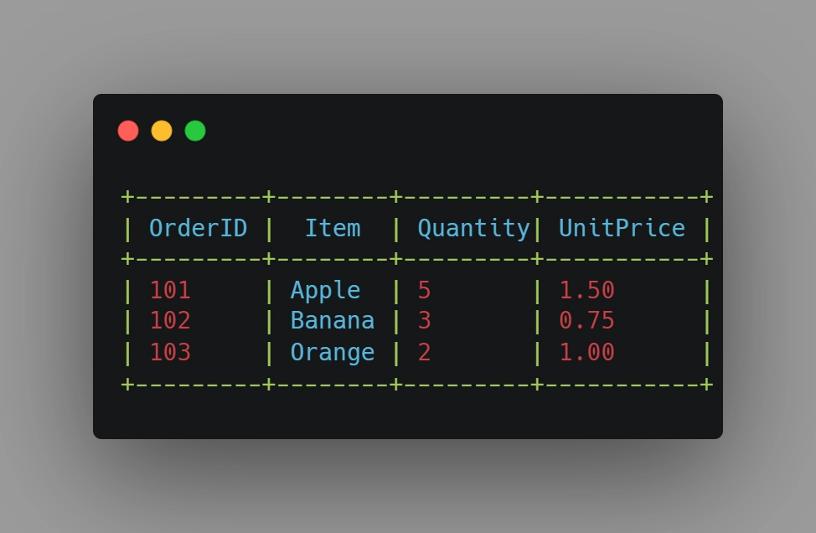Click the Banana item entry
The width and height of the screenshot is (816, 533).
333,320
